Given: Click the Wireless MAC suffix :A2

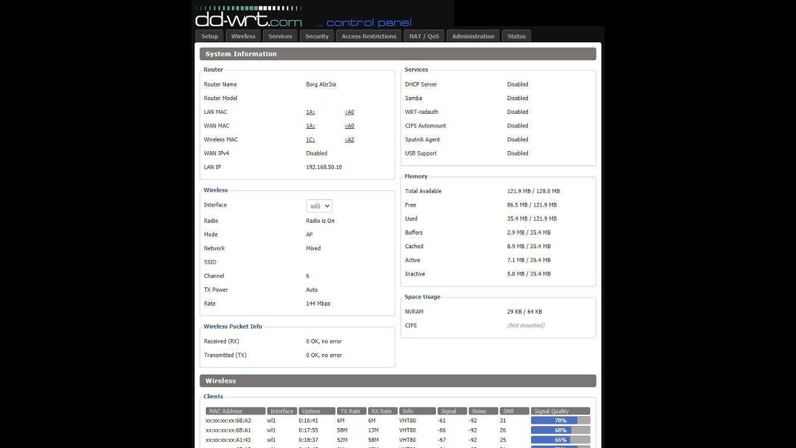Looking at the screenshot, I should tap(349, 139).
